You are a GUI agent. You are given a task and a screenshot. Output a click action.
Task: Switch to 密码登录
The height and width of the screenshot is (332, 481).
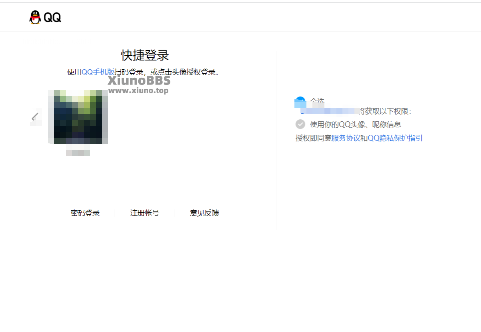[x=85, y=213]
